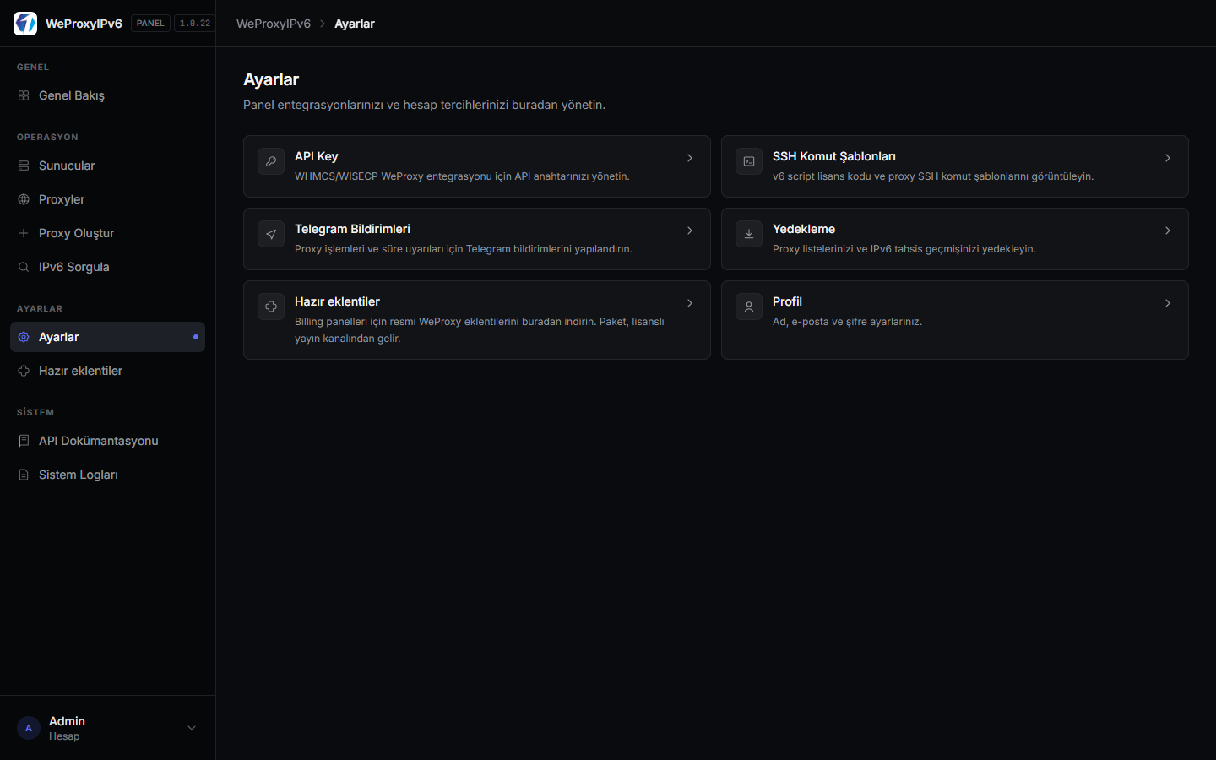
Task: Open Hazır eklentiler card via its chevron
Action: [x=690, y=303]
